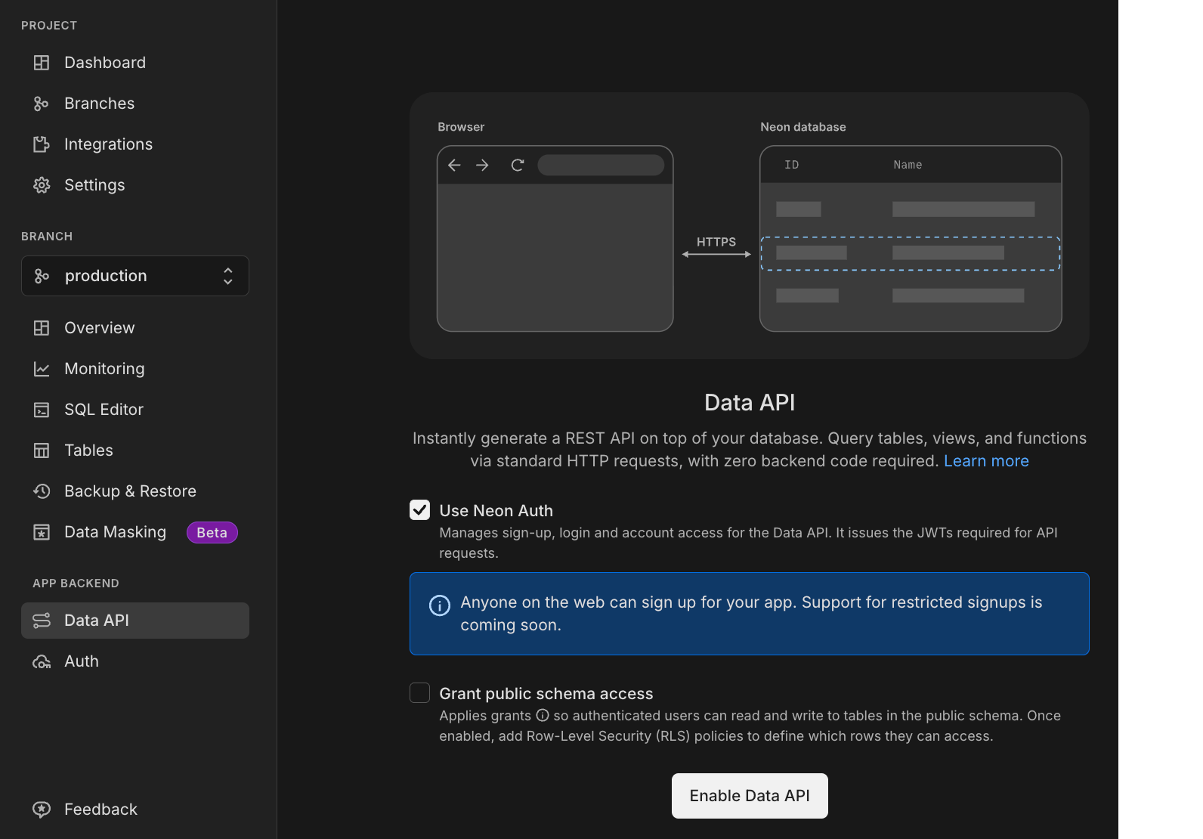Click the Feedback speech bubble icon
Image resolution: width=1203 pixels, height=839 pixels.
tap(42, 810)
